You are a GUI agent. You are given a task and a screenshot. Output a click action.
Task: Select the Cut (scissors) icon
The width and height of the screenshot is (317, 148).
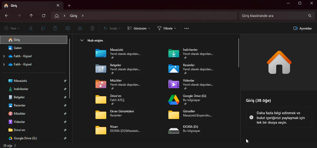31,28
